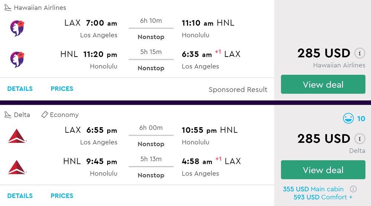Click the info icon next to Main cabin
The width and height of the screenshot is (371, 206).
point(353,189)
